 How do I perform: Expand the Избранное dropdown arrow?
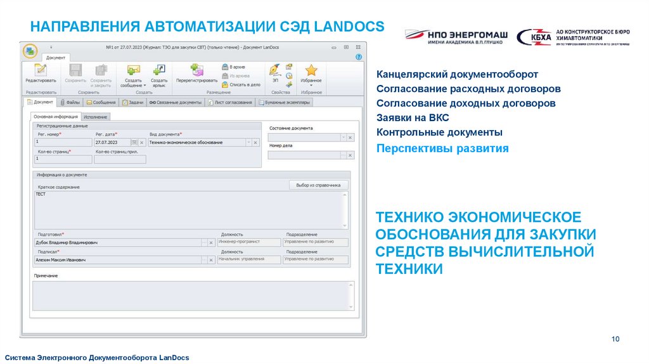[311, 86]
